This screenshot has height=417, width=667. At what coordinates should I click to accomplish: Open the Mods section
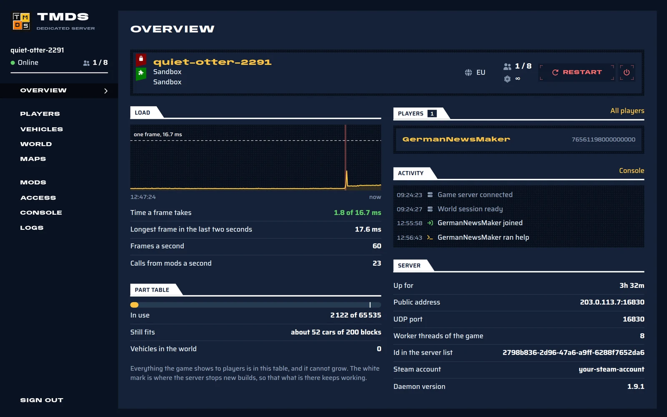point(33,183)
